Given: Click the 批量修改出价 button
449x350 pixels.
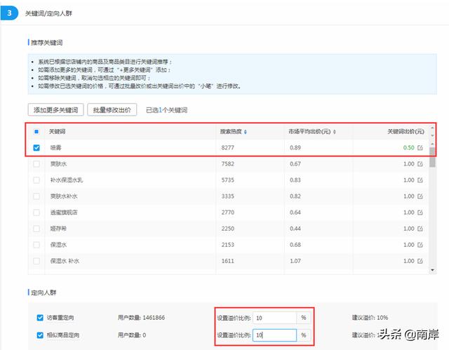Looking at the screenshot, I should click(112, 110).
